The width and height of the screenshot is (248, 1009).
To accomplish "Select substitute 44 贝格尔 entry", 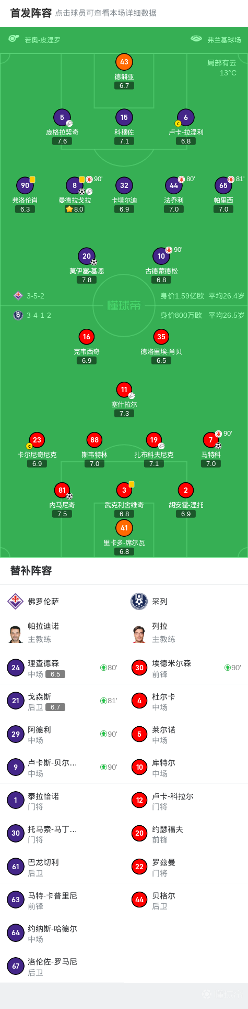I will [186, 900].
